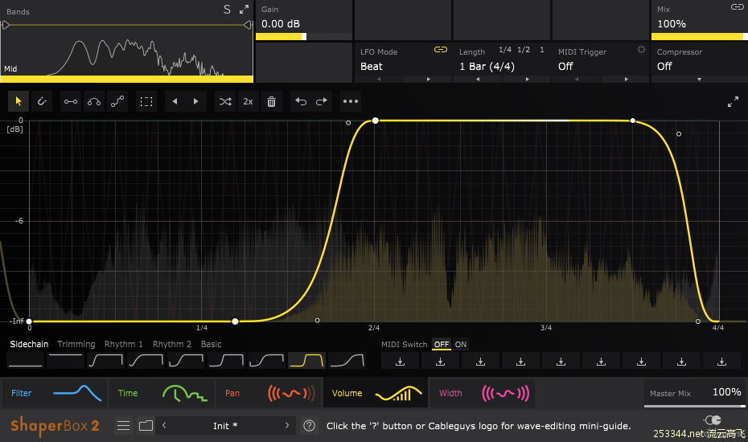
Task: Toggle the LFO Mode link icon
Action: 441,50
